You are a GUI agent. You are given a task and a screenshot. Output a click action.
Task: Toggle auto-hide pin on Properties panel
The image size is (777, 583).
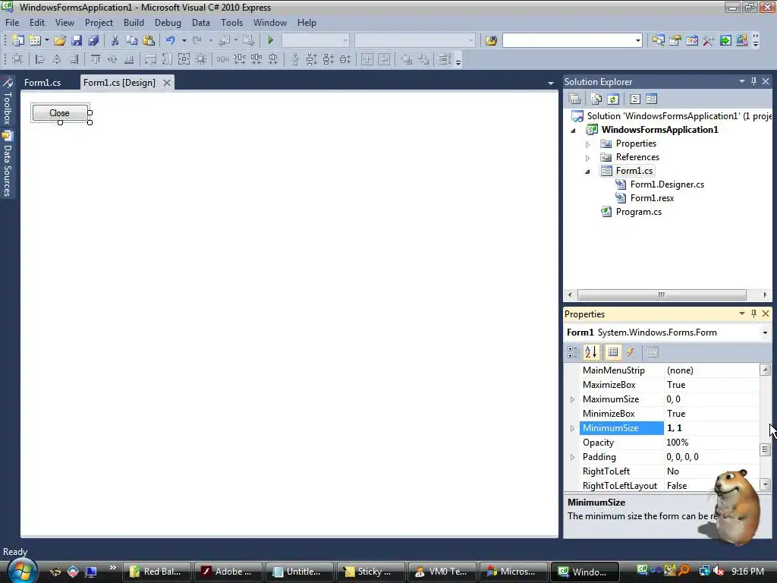pos(753,314)
